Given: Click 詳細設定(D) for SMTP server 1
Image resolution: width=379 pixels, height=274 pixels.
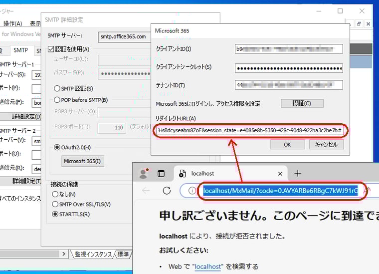Looking at the screenshot, I should 21,117.
